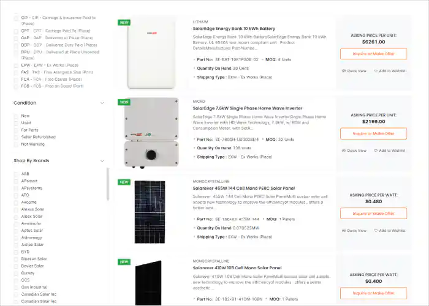Open Solarever 455W solar panel thumbnail
The width and height of the screenshot is (429, 306).
tap(150, 212)
